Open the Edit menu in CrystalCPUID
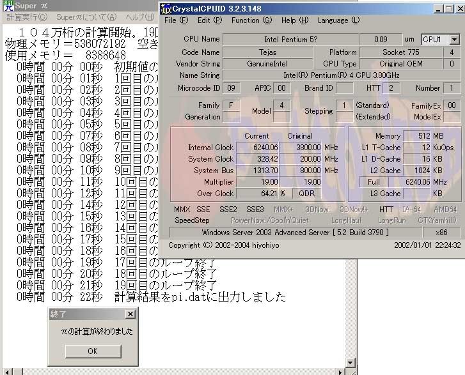Viewport: 465px width, 375px height. (x=210, y=20)
